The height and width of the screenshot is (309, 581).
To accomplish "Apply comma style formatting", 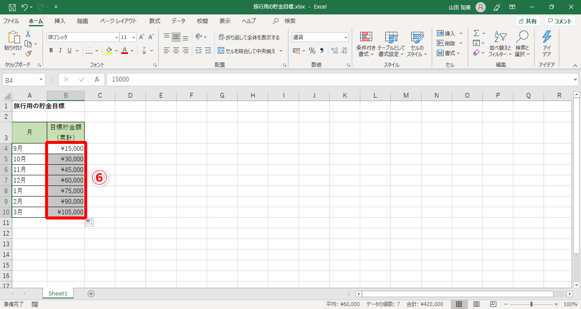I will pos(322,51).
